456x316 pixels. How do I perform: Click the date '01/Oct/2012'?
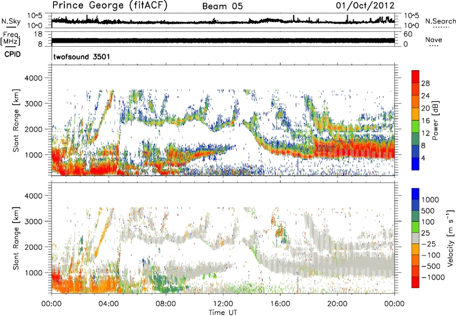point(365,6)
